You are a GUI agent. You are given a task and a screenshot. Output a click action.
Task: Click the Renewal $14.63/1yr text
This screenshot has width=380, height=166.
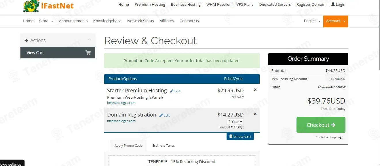[x=231, y=127]
